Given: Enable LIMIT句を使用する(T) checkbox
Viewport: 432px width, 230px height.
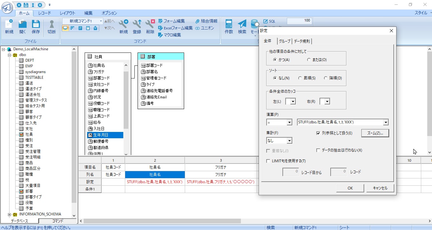Looking at the screenshot, I should (x=268, y=161).
